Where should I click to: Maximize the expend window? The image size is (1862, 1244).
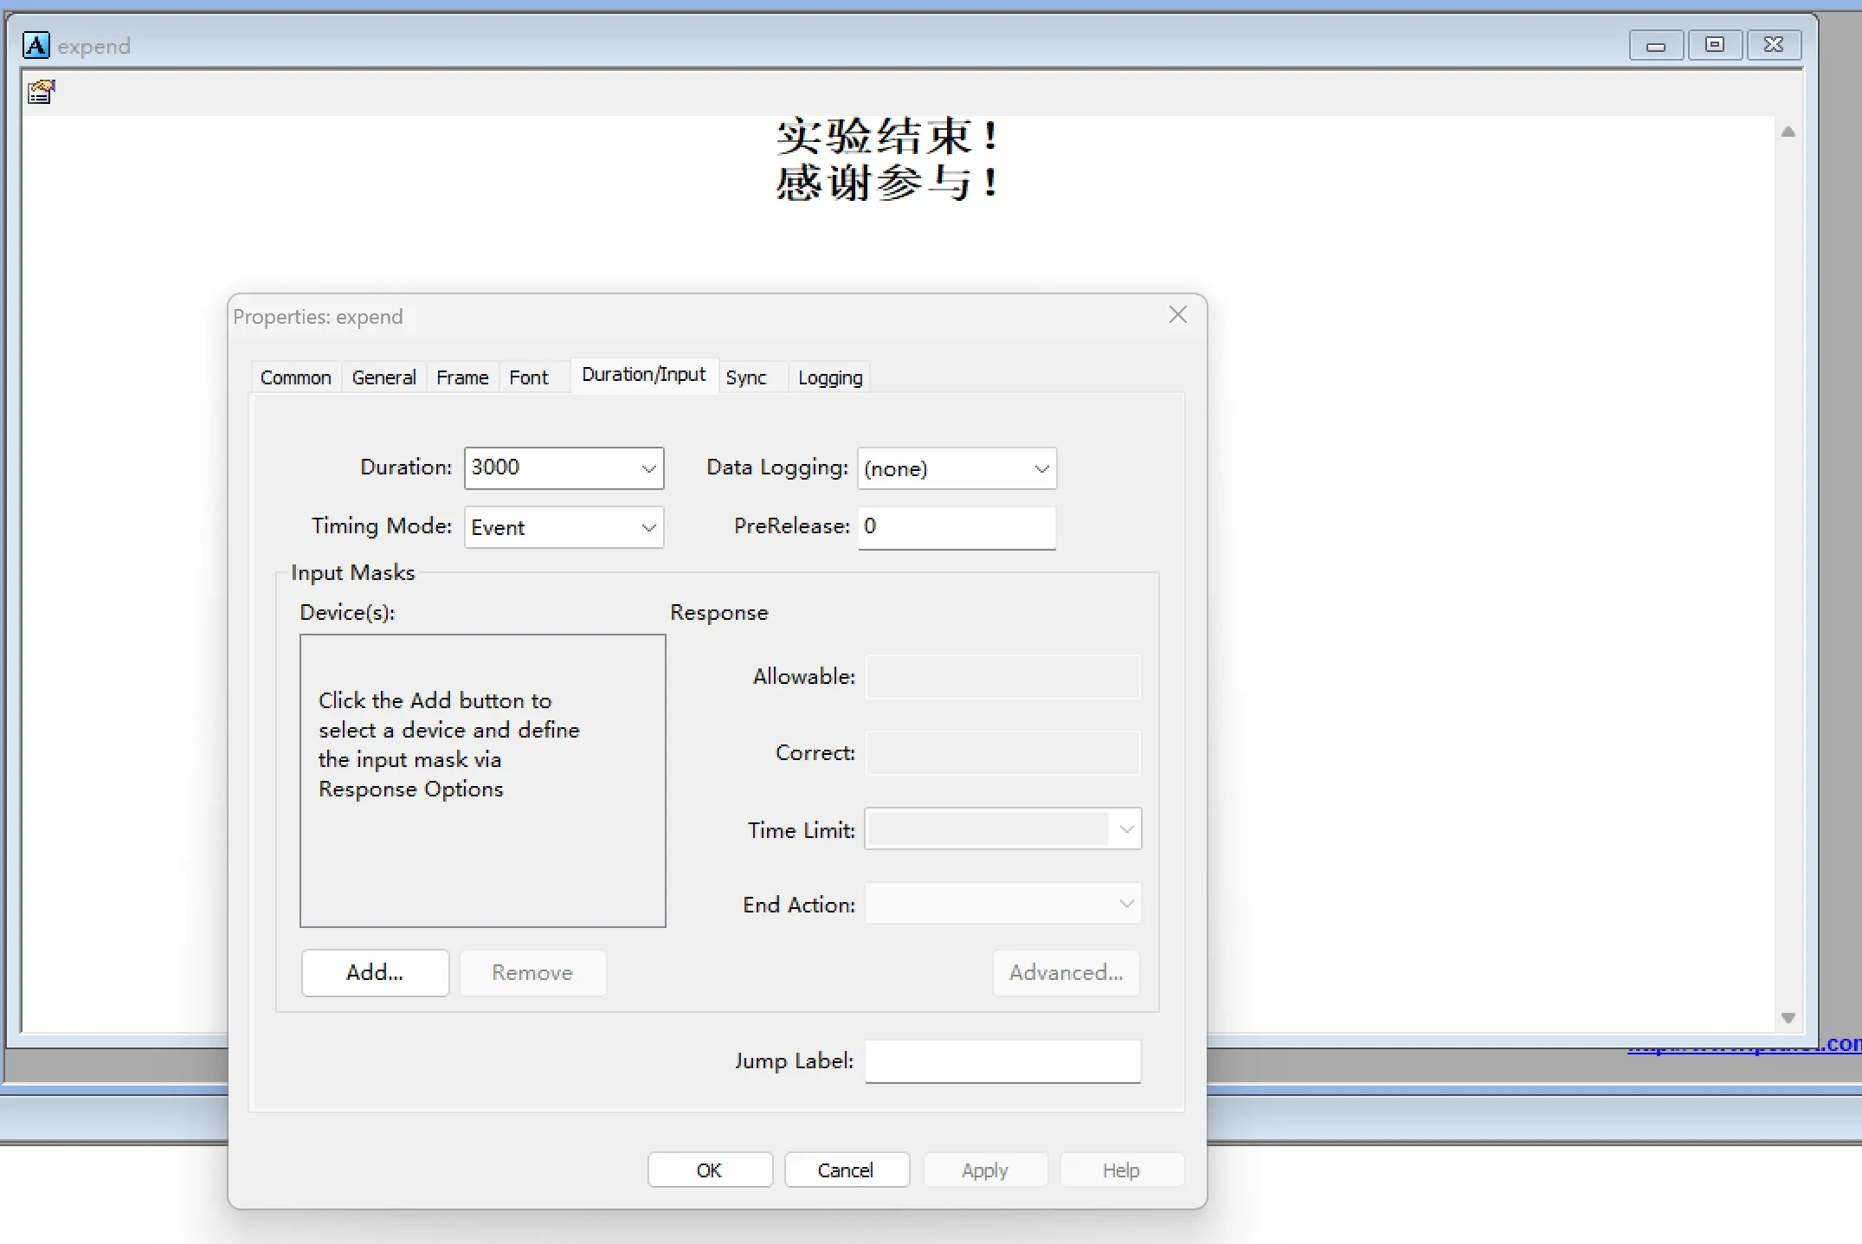[x=1715, y=45]
